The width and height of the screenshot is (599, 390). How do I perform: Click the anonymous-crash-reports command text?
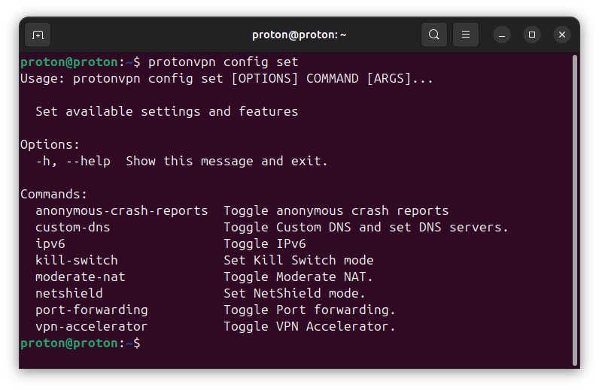click(x=121, y=211)
